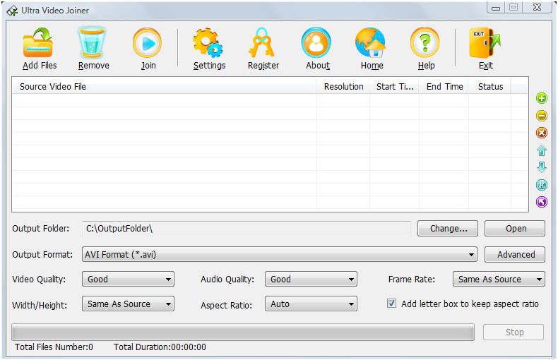Click the Stop button
The width and height of the screenshot is (558, 360).
point(514,332)
